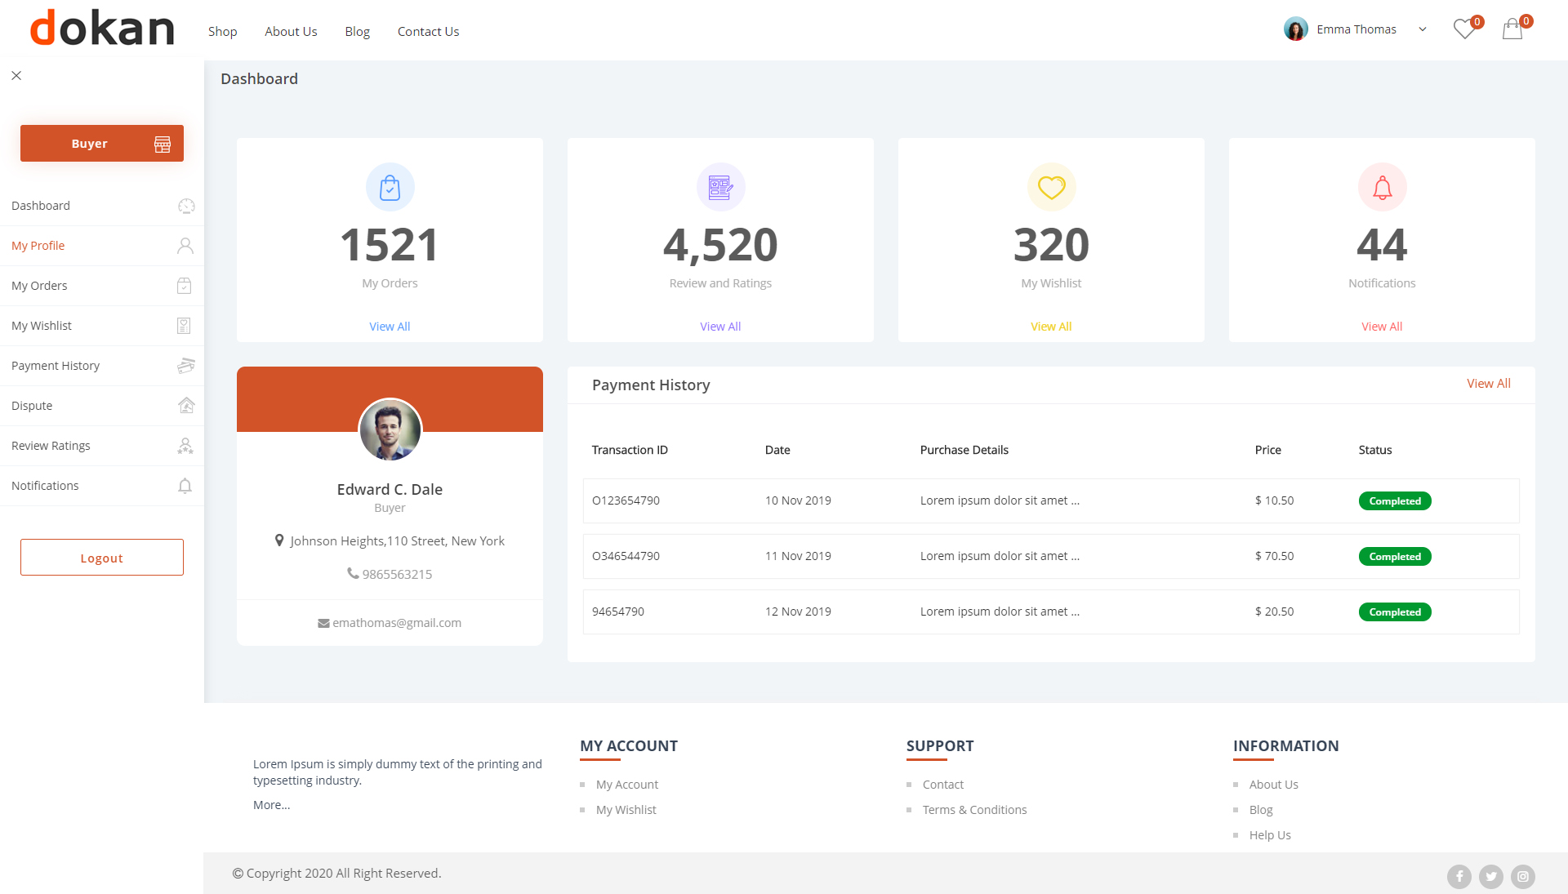The image size is (1568, 894).
Task: Click the yellow heart My Wishlist card icon
Action: click(x=1051, y=188)
